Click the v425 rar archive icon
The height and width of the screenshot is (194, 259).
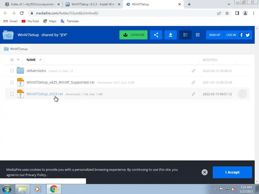tap(20, 82)
